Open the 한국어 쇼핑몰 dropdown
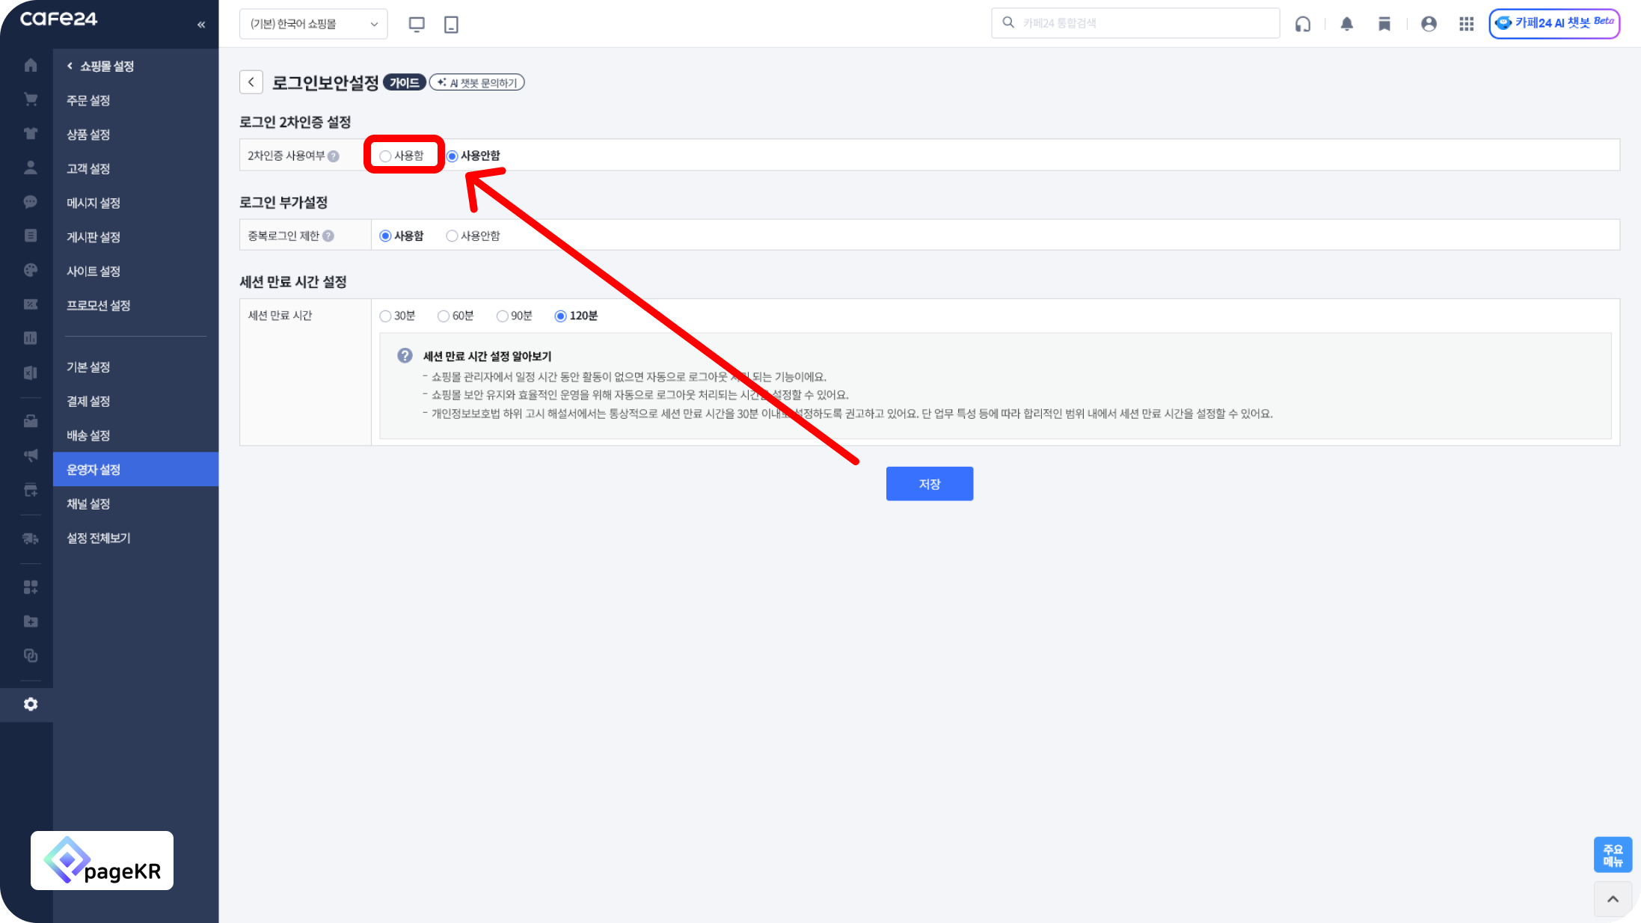The height and width of the screenshot is (923, 1641). point(313,24)
